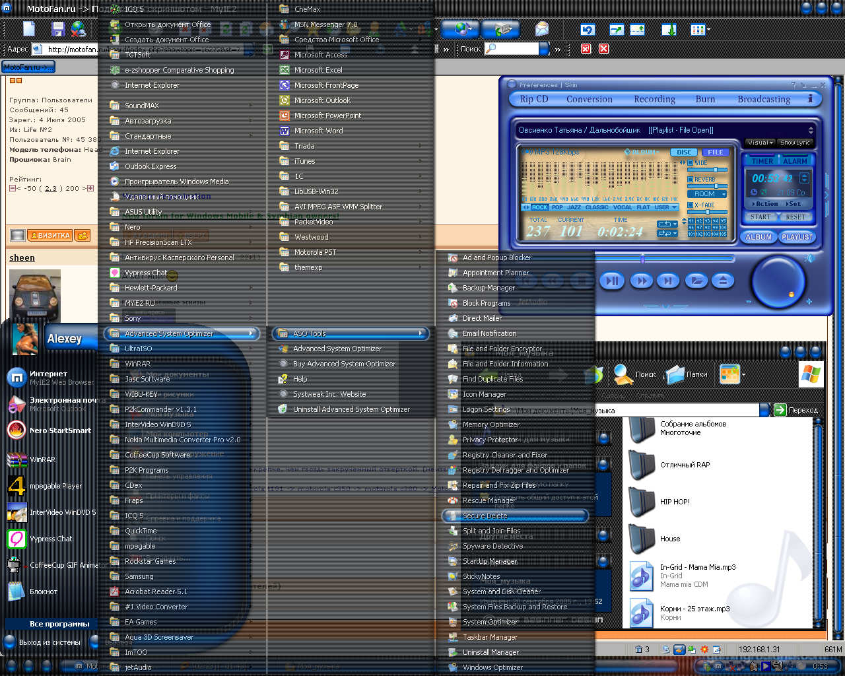Click Explorer search (Поиск) toolbar icon
Viewport: 845px width, 676px height.
coord(634,374)
